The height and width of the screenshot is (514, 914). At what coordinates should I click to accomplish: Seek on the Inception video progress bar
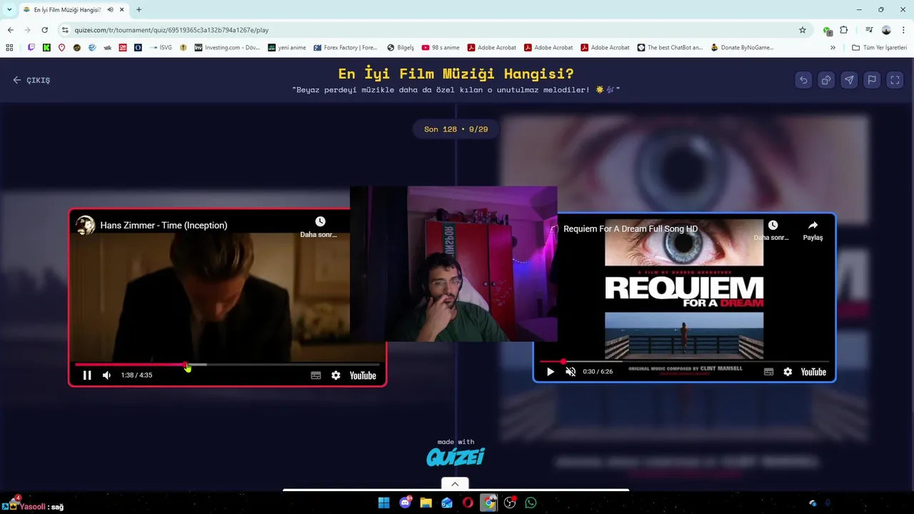tap(227, 365)
